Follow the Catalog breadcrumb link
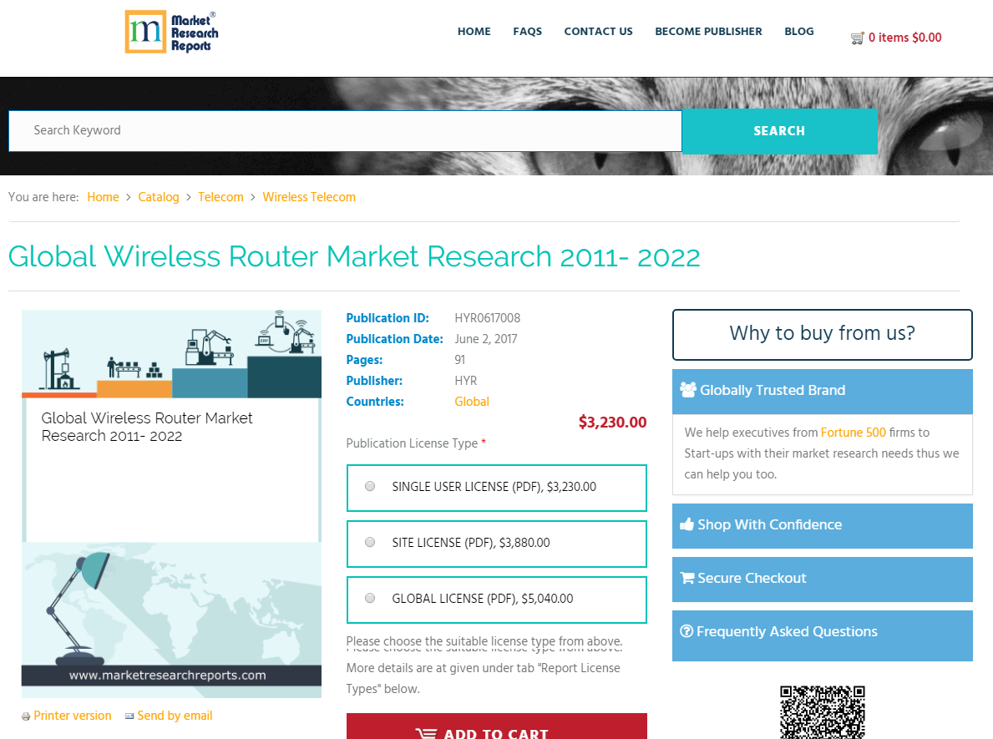Viewport: 993px width, 739px height. click(x=159, y=197)
